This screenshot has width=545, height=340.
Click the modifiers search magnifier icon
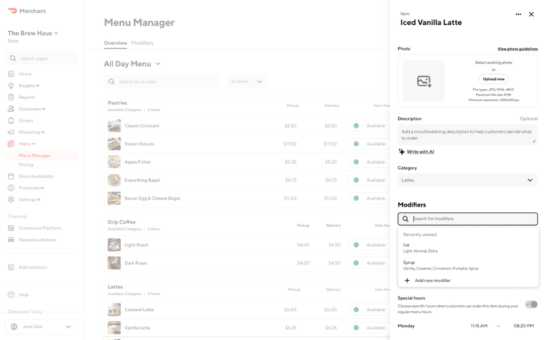click(x=405, y=219)
